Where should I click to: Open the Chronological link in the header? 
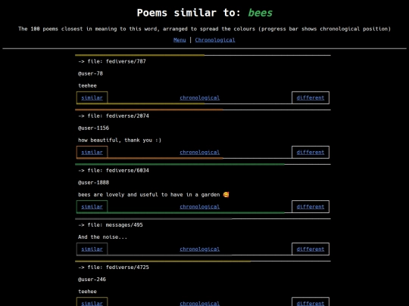point(215,40)
